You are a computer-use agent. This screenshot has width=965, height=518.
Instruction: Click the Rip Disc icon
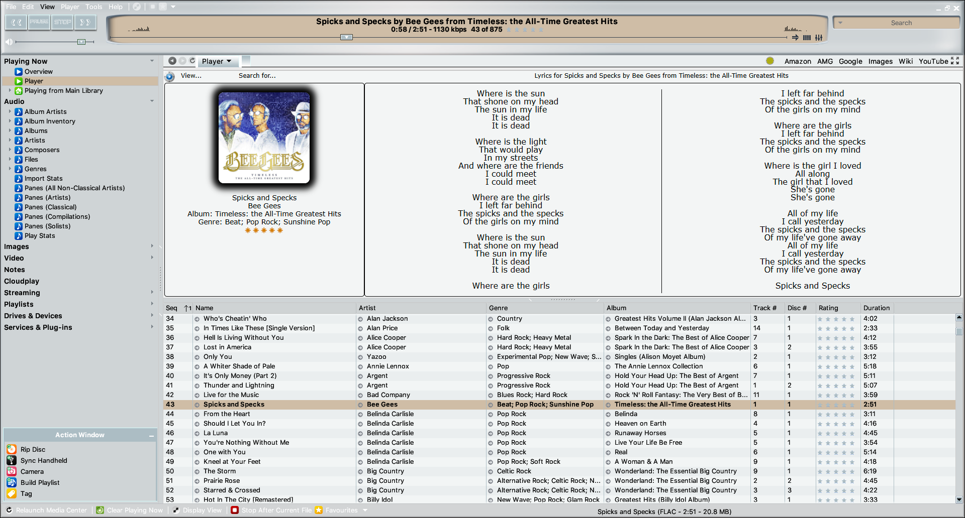click(x=12, y=449)
